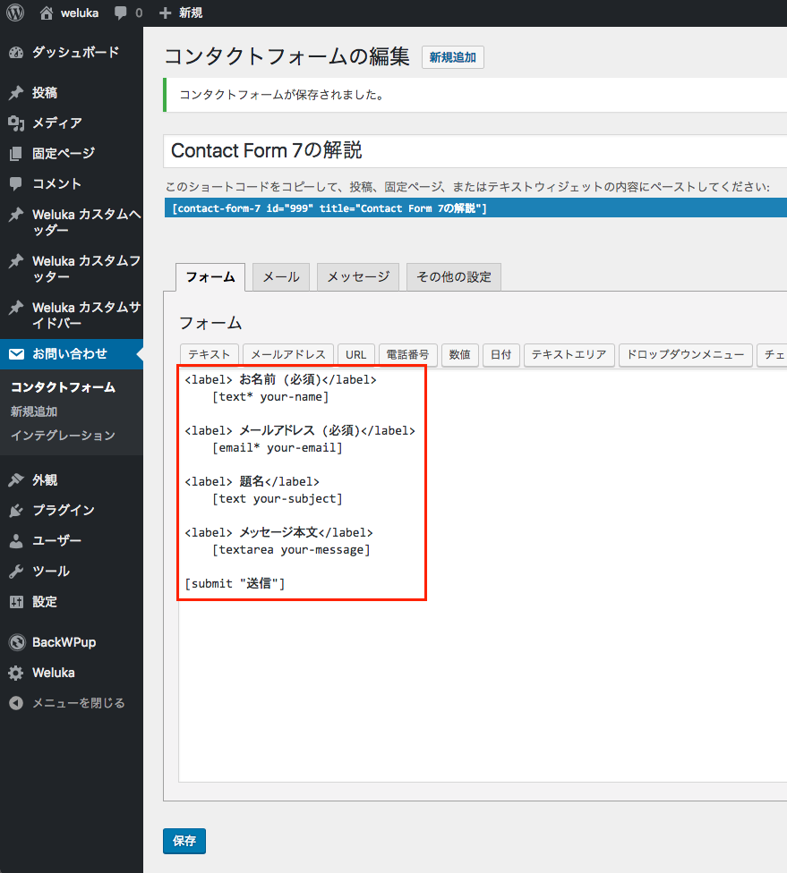This screenshot has width=787, height=873.
Task: Insert a 数値 form tag
Action: [x=460, y=354]
